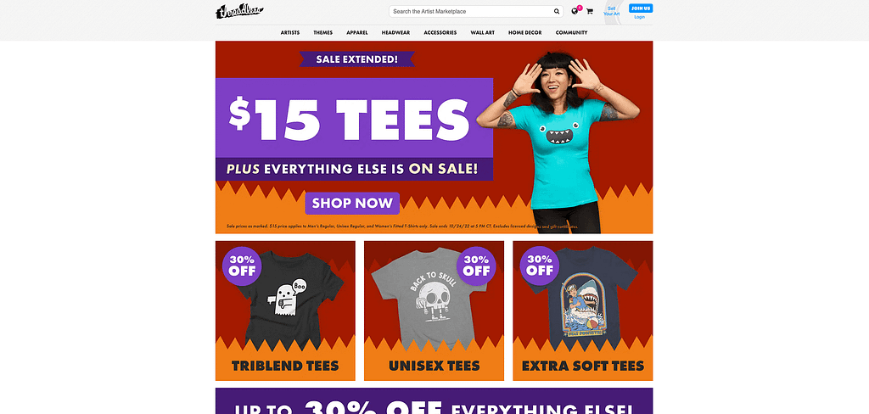Open the Extra Soft Tees promo tile
869x414 pixels.
(x=583, y=310)
